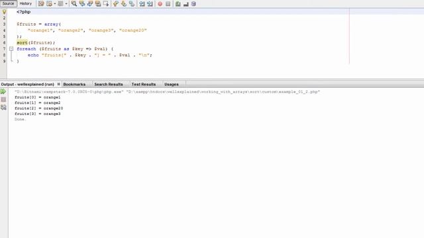Image resolution: width=424 pixels, height=238 pixels.
Task: Click line number 9 in the gutter
Action: (4, 61)
